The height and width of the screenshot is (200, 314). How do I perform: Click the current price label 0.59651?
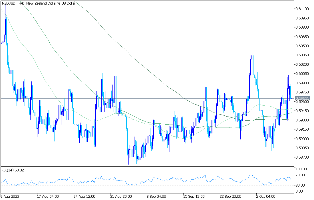click(x=302, y=99)
